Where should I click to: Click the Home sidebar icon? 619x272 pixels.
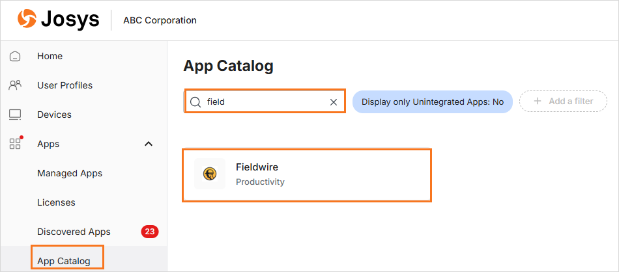[x=15, y=56]
